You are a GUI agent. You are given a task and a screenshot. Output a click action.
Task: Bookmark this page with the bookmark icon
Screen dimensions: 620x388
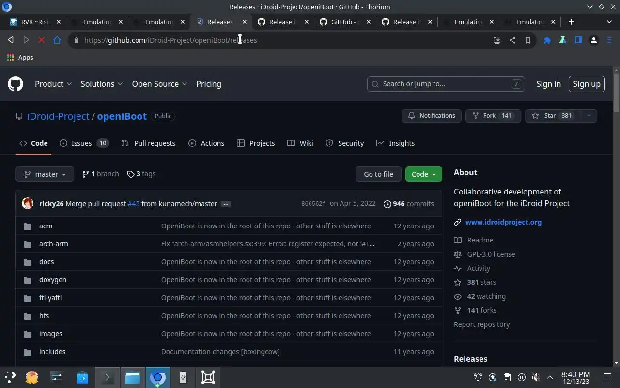pos(527,40)
